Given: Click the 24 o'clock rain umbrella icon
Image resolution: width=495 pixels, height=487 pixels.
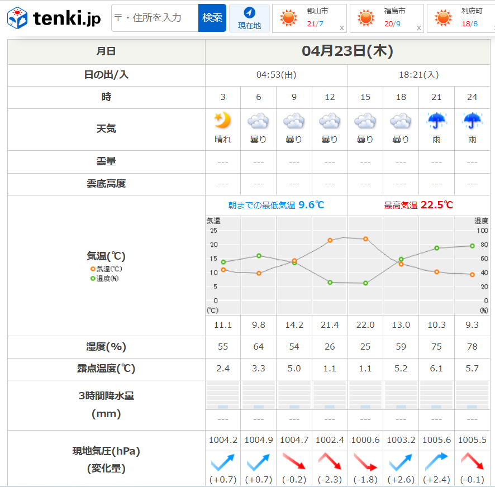Looking at the screenshot, I should point(472,121).
